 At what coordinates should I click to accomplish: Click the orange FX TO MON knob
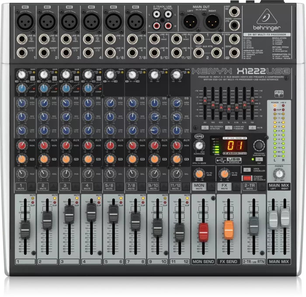click(199, 173)
